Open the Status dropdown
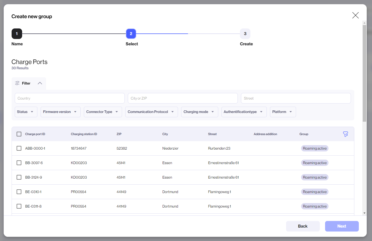Viewport: 372px width, 241px height. [26, 112]
